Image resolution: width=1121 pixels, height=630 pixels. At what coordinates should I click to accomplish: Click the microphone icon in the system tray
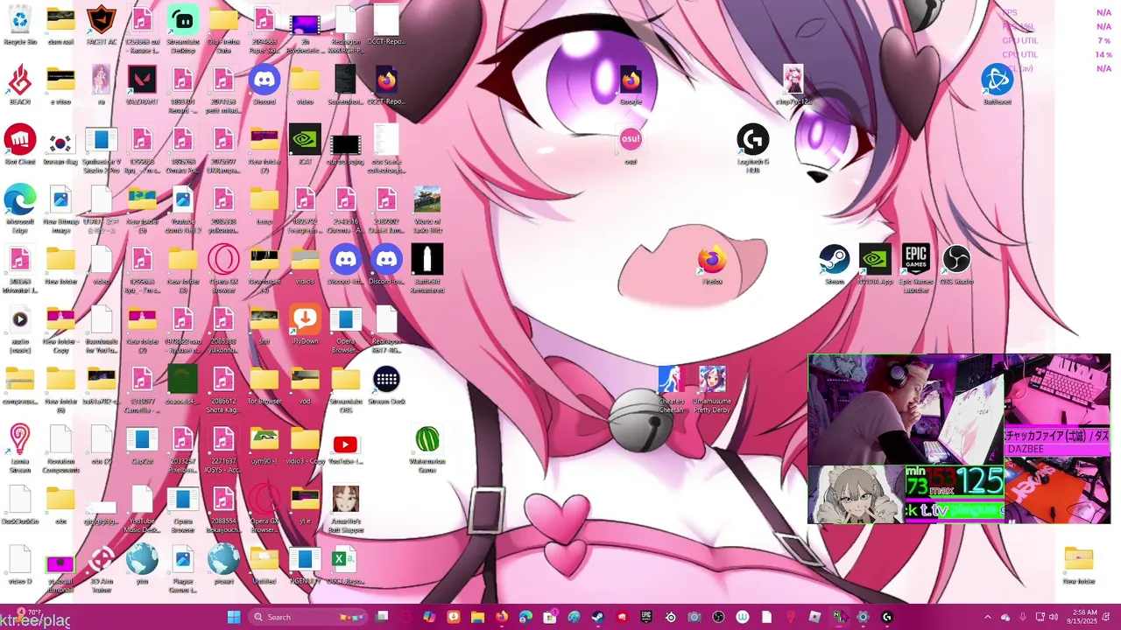click(1022, 617)
